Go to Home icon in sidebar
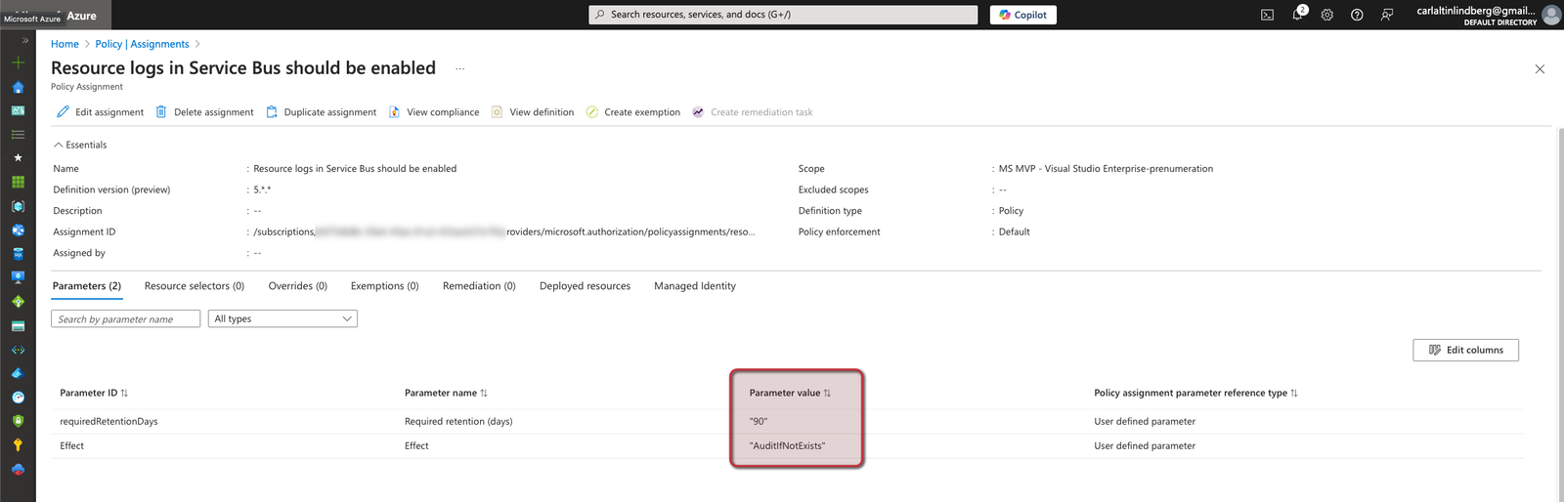The image size is (1564, 502). 18,87
